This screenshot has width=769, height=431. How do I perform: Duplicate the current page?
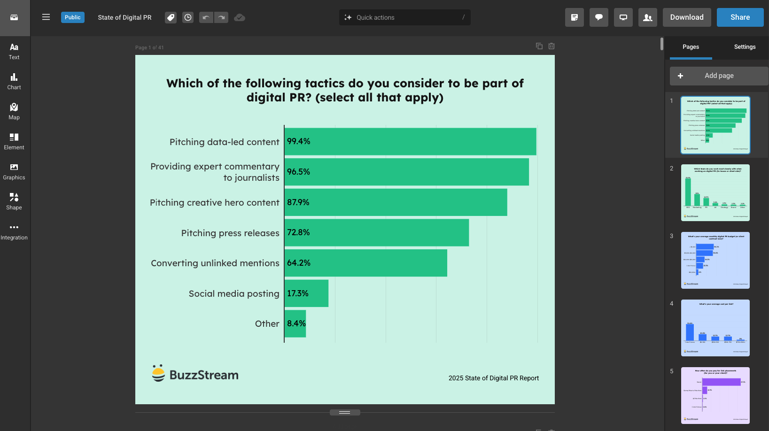pyautogui.click(x=539, y=46)
